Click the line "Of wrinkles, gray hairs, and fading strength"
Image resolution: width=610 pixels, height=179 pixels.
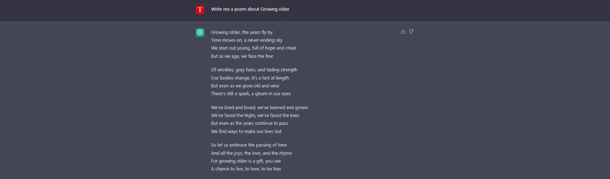(254, 70)
